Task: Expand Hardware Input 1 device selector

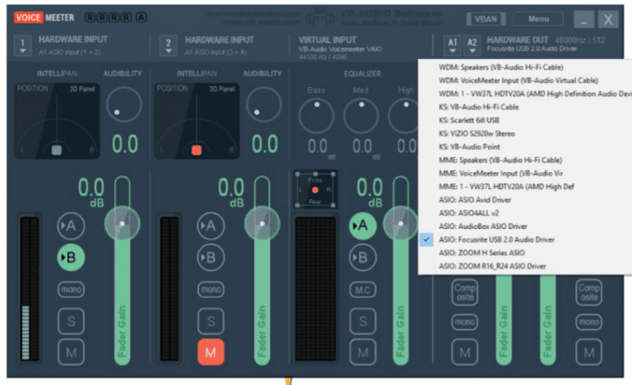Action: (x=22, y=45)
